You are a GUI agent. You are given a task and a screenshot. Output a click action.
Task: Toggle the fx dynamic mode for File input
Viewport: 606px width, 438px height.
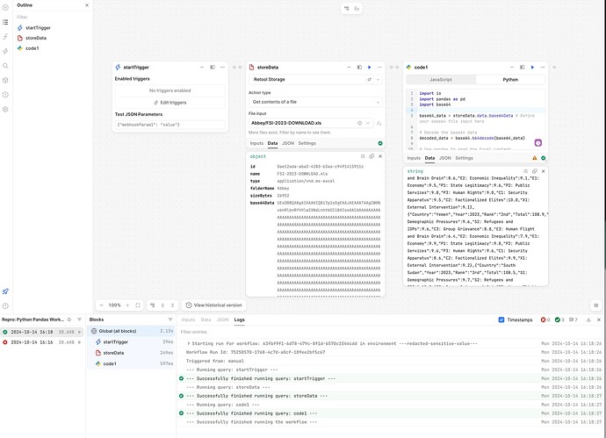point(379,123)
